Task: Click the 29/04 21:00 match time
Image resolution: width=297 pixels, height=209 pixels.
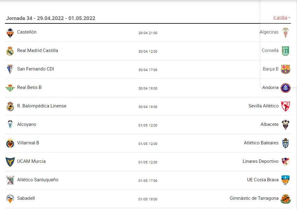Action: click(148, 33)
